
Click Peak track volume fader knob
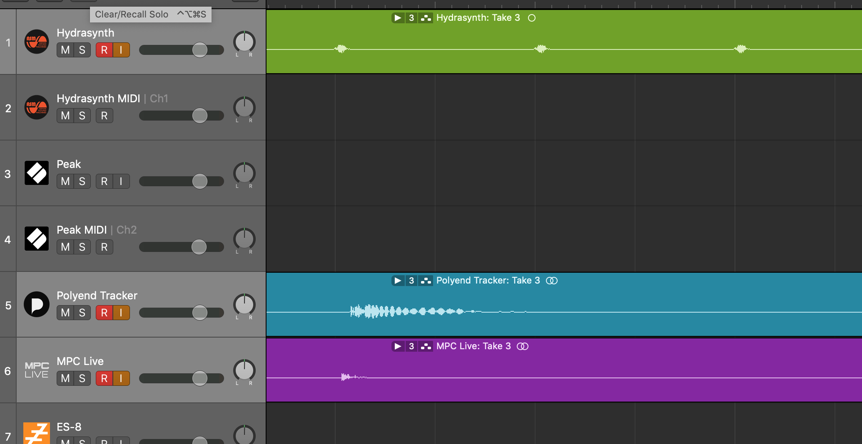pos(200,181)
